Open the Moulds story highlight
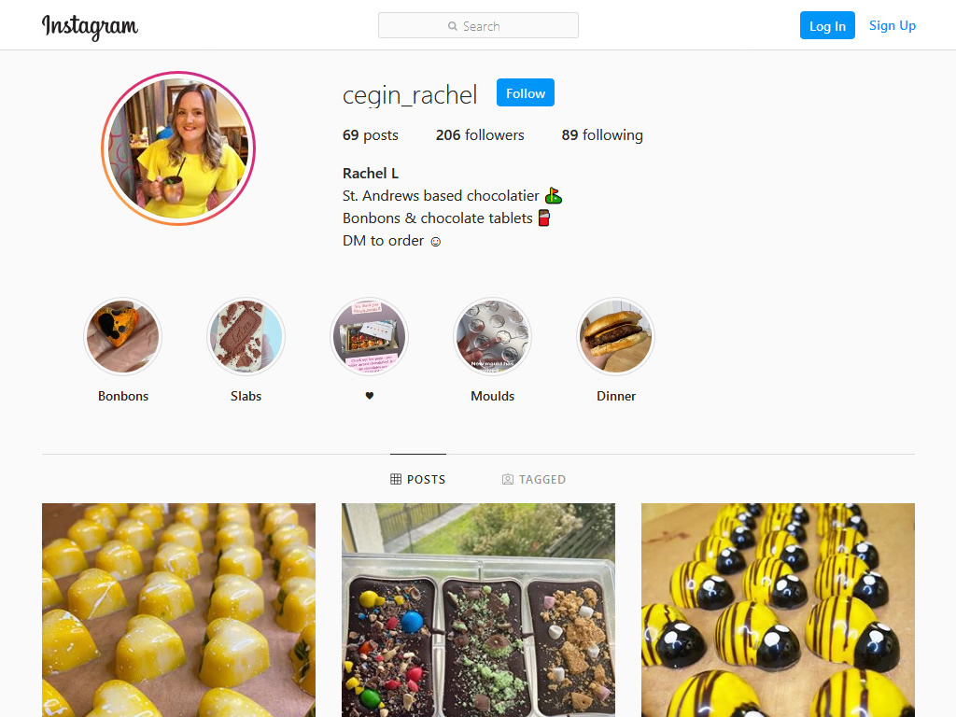 493,336
